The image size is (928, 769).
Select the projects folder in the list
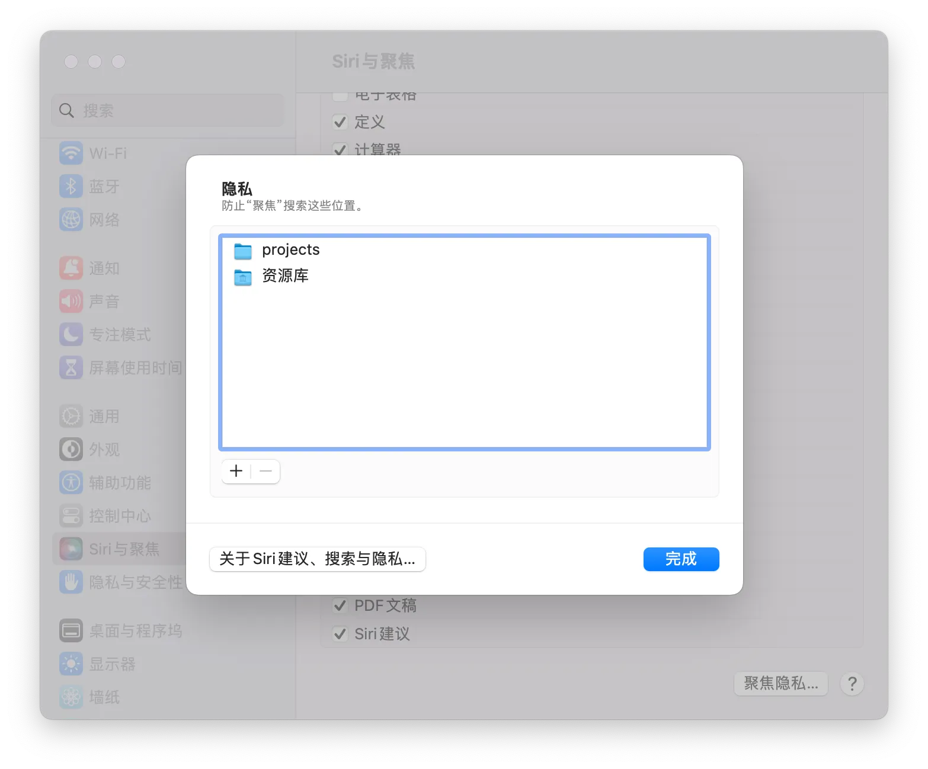pos(291,249)
